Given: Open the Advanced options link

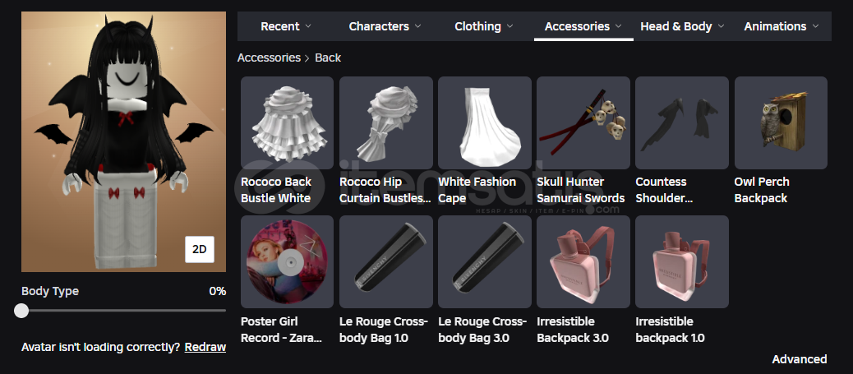Looking at the screenshot, I should (x=799, y=359).
